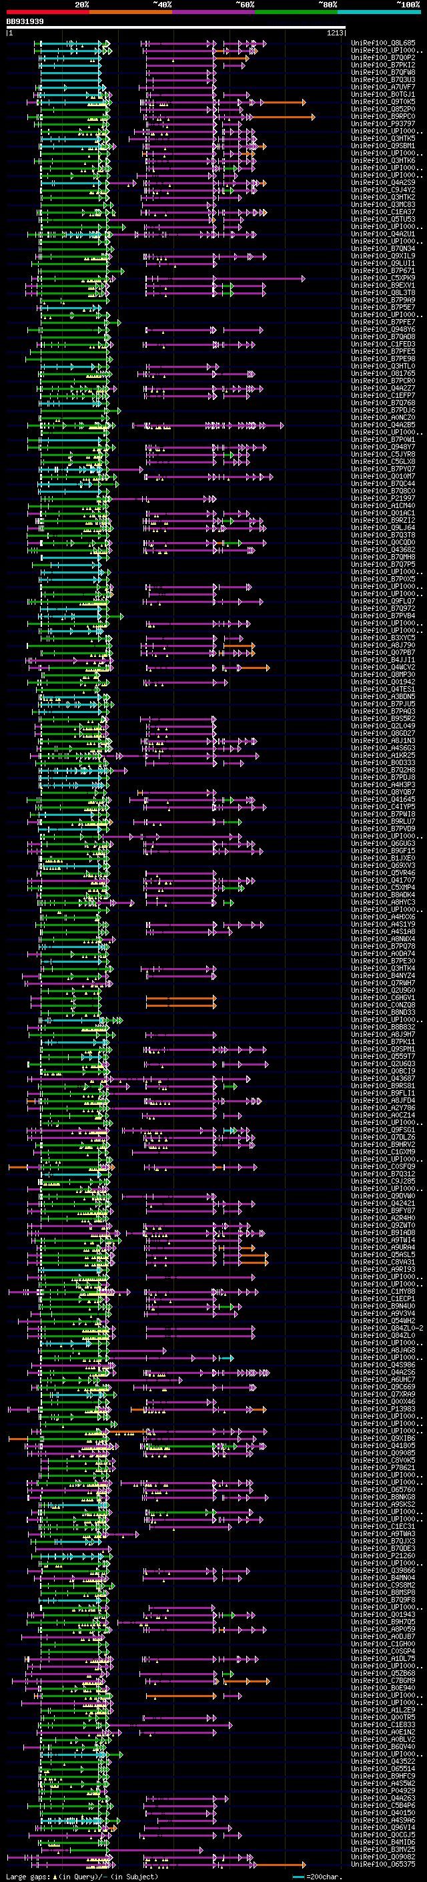Select the query name BB931939
The width and height of the screenshot is (427, 1882).
click(x=25, y=22)
